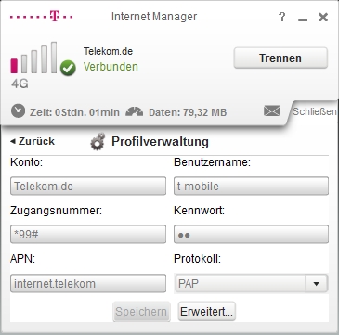
Task: Click the clock icon next to Zeit
Action: click(x=18, y=111)
